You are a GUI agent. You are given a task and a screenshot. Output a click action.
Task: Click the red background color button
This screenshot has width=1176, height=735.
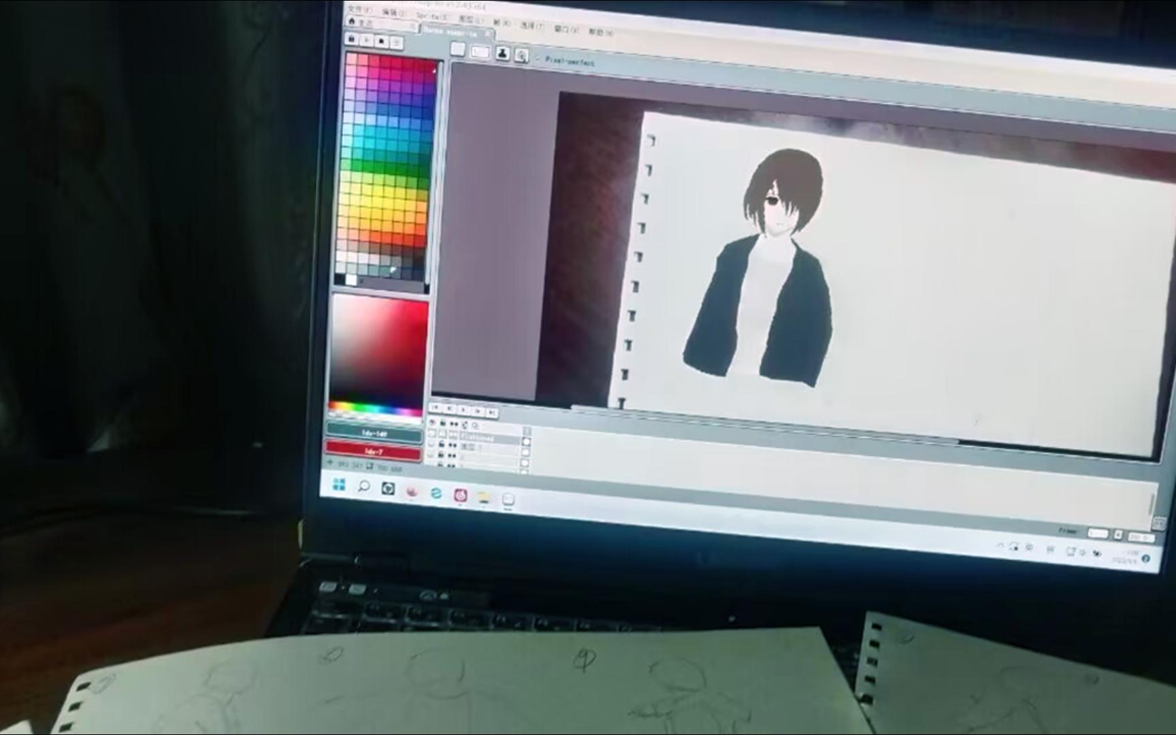click(373, 451)
